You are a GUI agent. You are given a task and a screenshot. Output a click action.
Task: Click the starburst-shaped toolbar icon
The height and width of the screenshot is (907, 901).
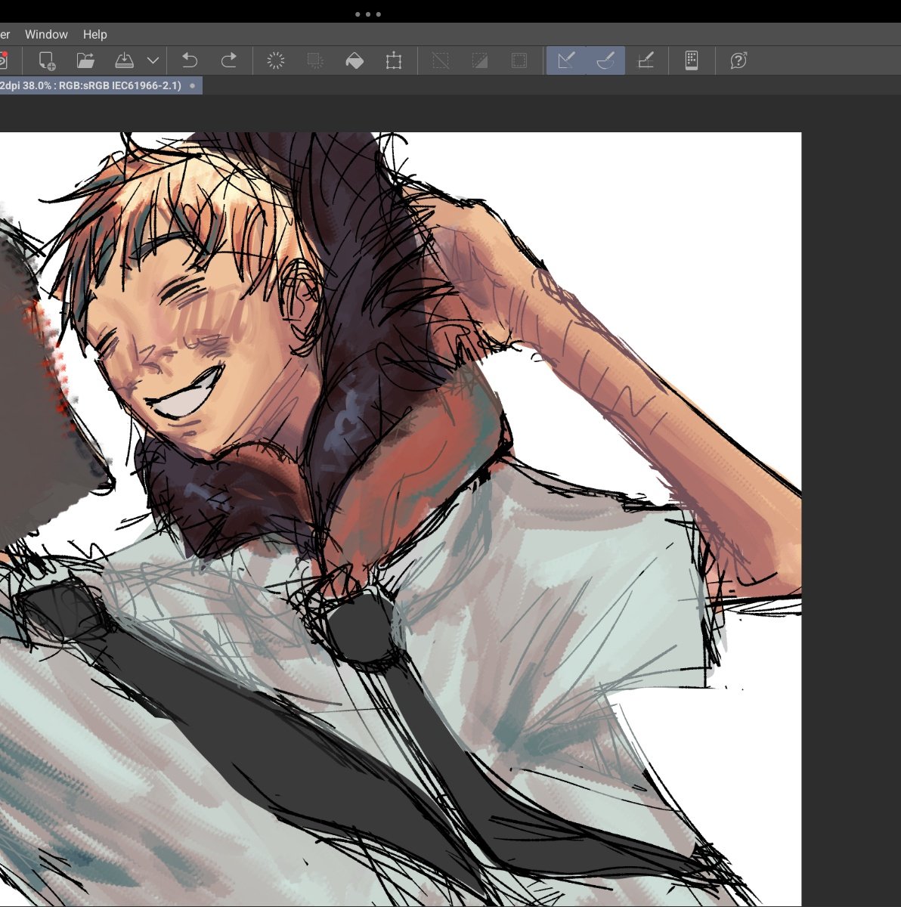tap(276, 60)
